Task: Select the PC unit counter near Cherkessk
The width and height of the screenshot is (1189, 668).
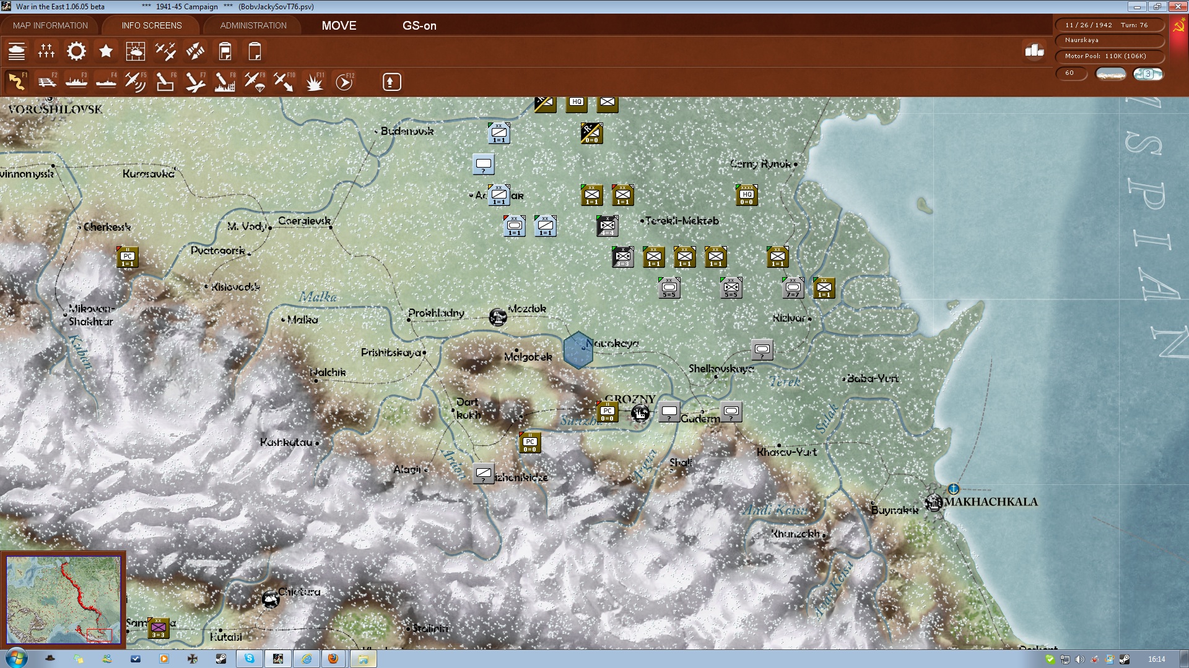Action: pyautogui.click(x=127, y=257)
